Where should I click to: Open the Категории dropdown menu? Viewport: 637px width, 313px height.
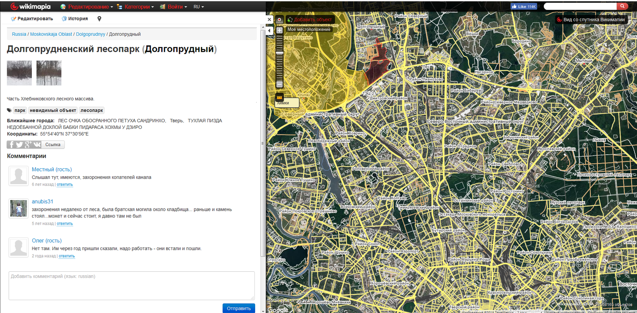click(x=135, y=7)
